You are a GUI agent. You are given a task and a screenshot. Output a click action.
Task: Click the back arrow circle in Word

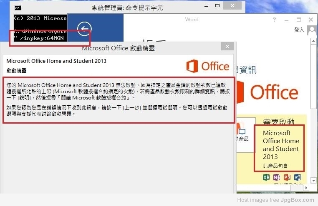pyautogui.click(x=84, y=29)
